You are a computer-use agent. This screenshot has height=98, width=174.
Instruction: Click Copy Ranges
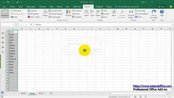[x=54, y=17]
